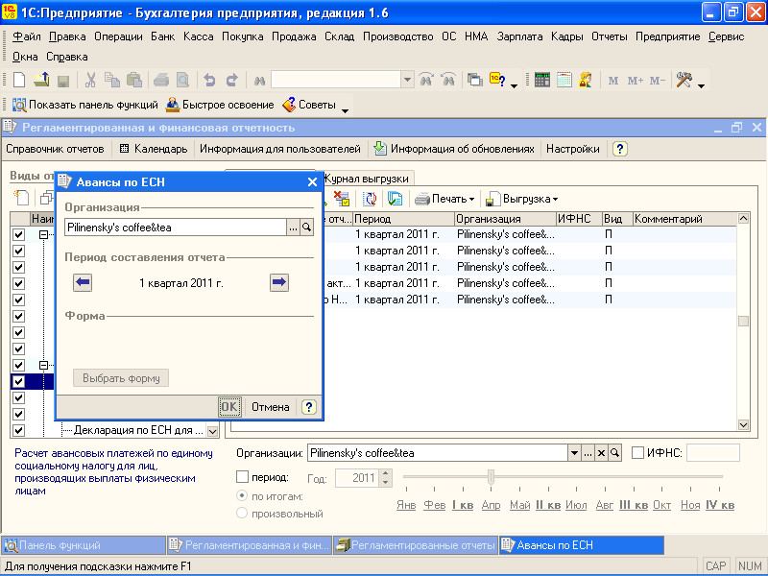768x576 pixels.
Task: Click the green checkmark document icon before Печать
Action: pyautogui.click(x=395, y=199)
